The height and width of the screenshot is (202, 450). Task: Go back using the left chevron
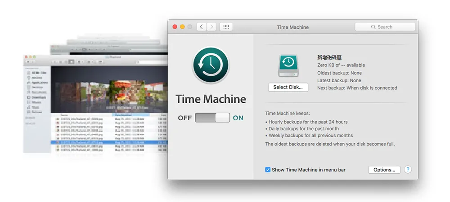[201, 27]
